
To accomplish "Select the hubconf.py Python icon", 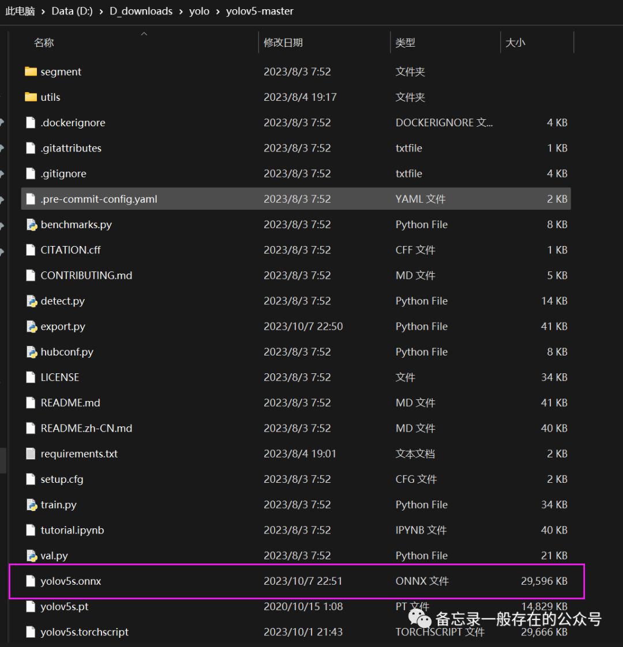I will point(31,352).
